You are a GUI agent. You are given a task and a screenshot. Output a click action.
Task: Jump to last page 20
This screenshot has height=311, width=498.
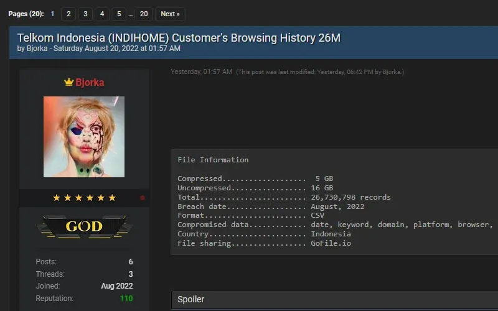coord(144,14)
